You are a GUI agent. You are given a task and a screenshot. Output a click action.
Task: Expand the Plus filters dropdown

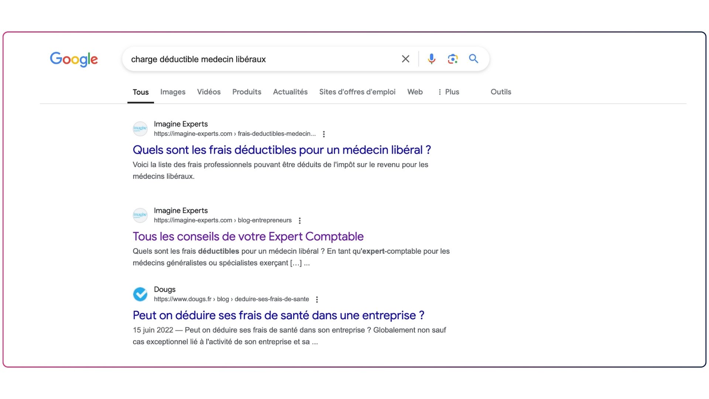pos(448,92)
